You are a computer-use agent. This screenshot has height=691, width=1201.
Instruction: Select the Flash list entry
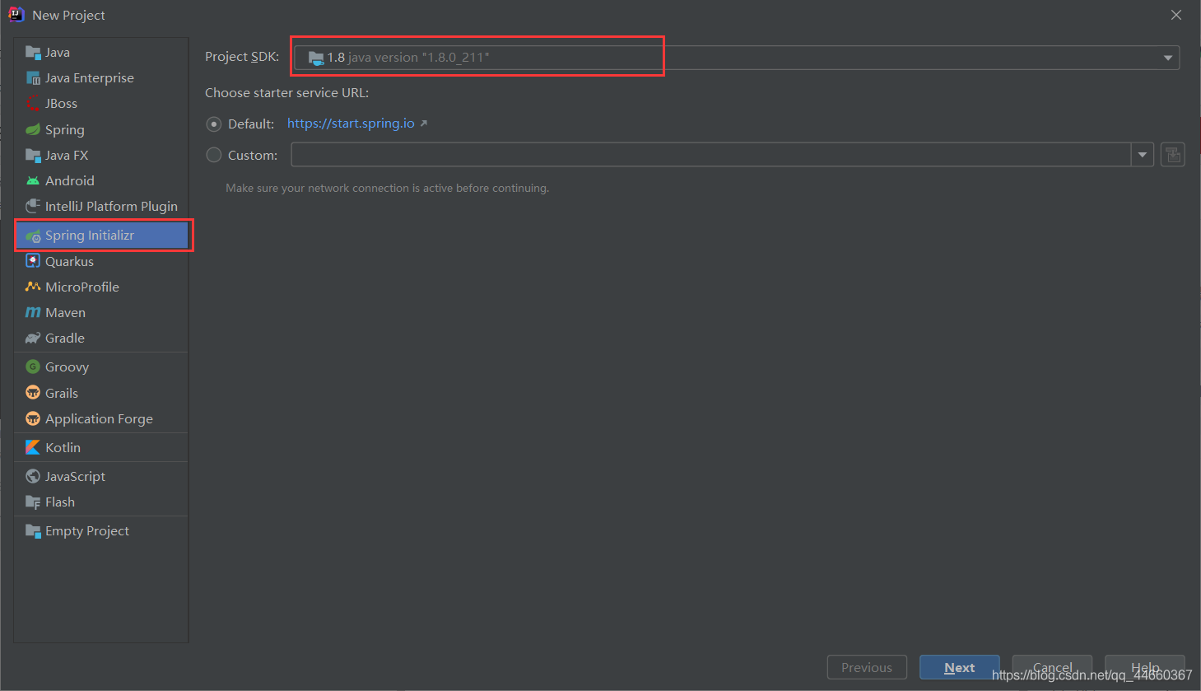[101, 502]
